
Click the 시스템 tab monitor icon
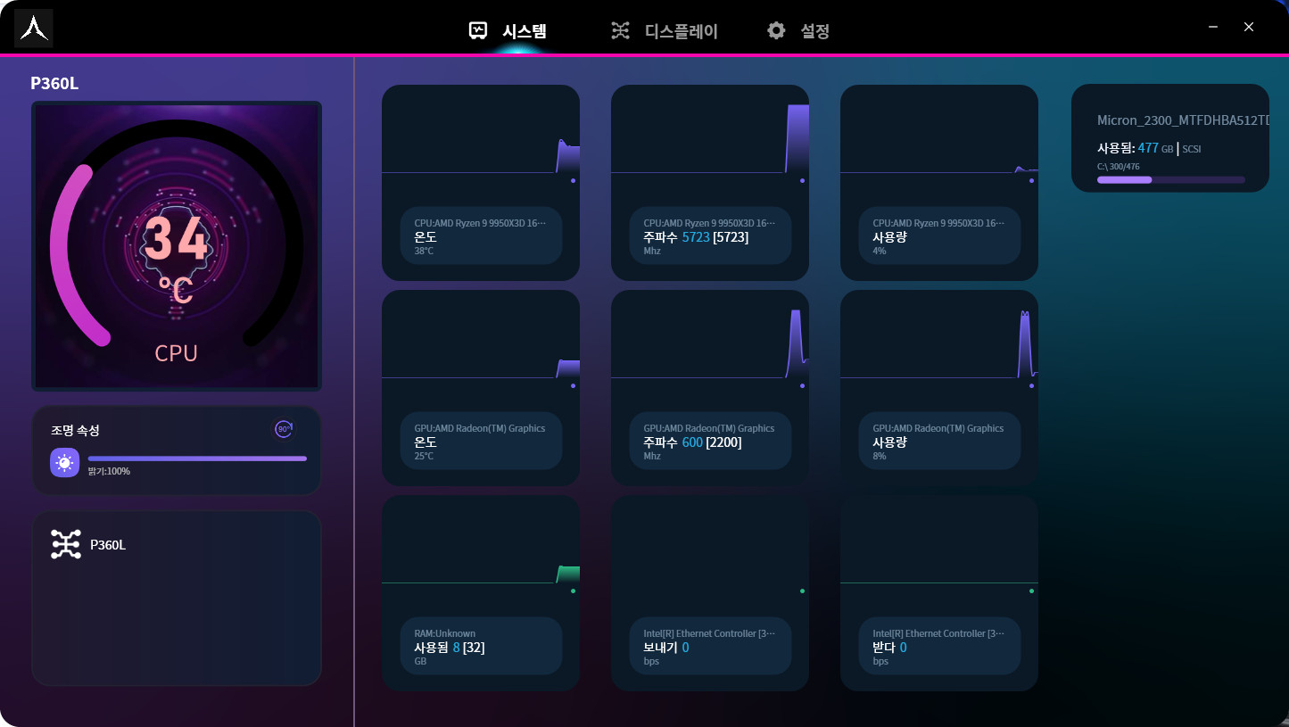[x=479, y=31]
